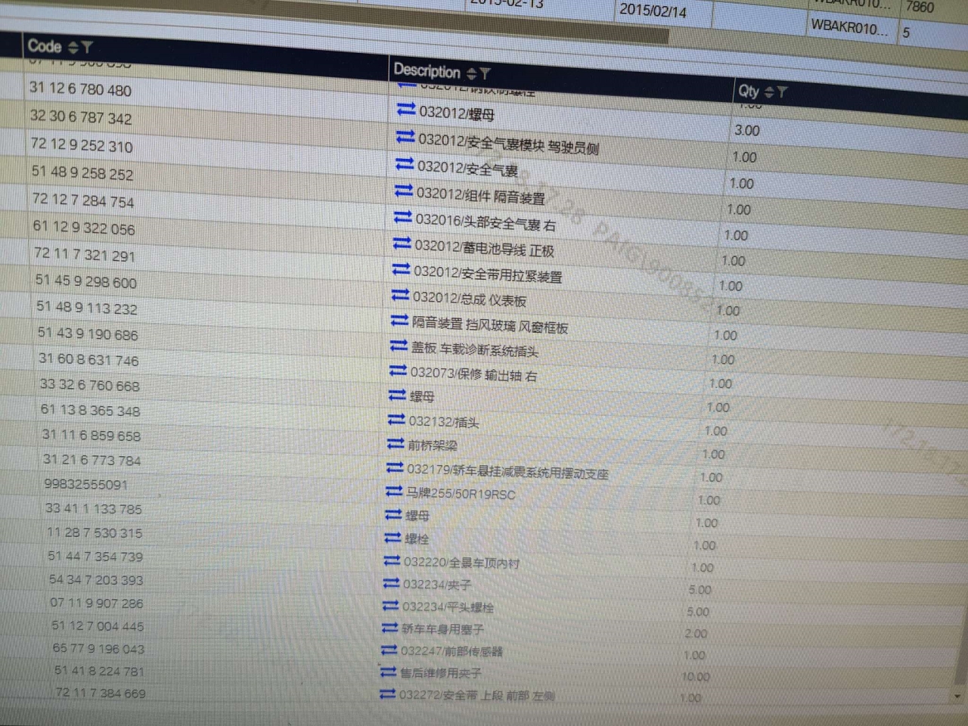The image size is (968, 726).
Task: Click swap icon beside 售后维修用夹子
Action: click(389, 671)
